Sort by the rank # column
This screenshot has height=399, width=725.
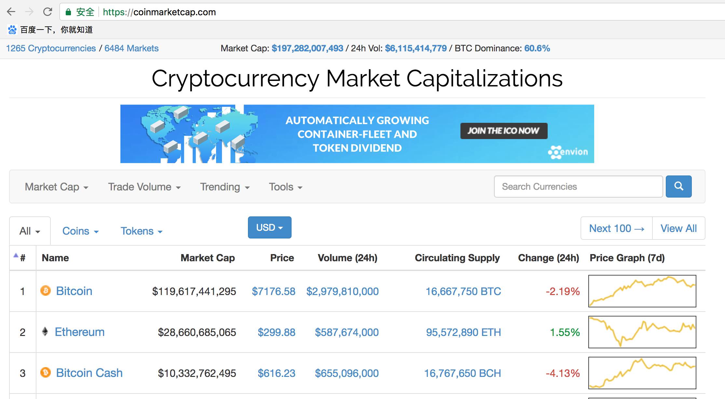[x=22, y=258]
